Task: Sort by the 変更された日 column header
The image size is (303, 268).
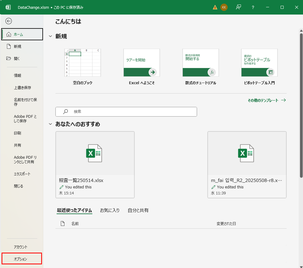Action: (226, 224)
